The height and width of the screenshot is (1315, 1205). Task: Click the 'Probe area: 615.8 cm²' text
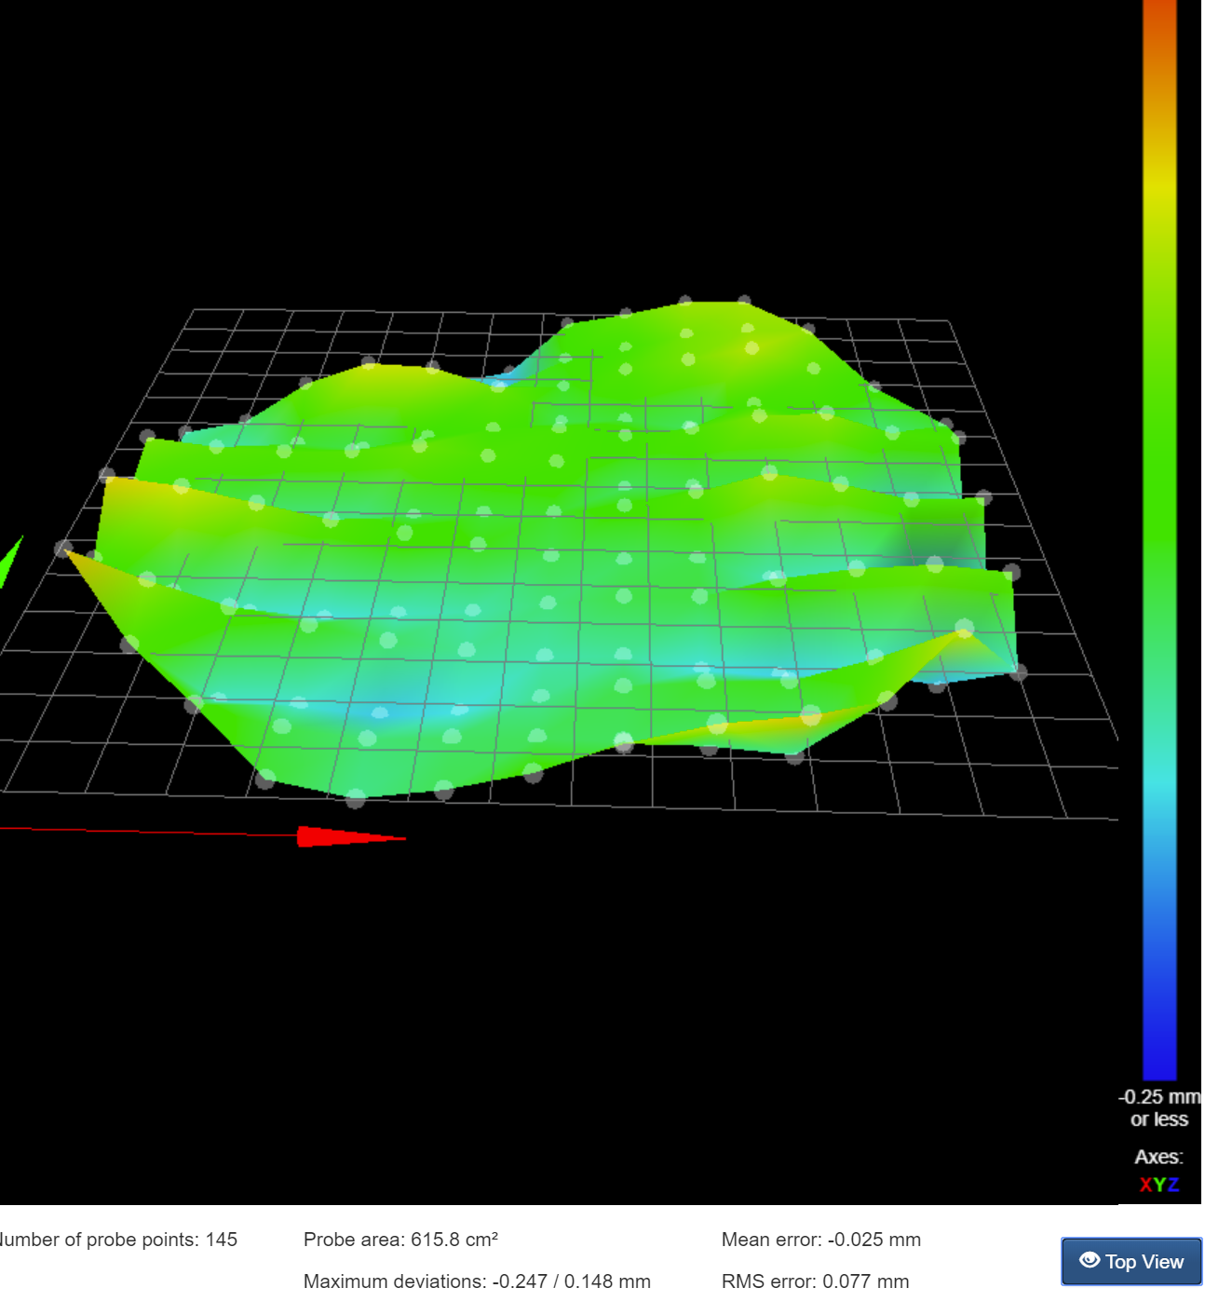tap(400, 1240)
